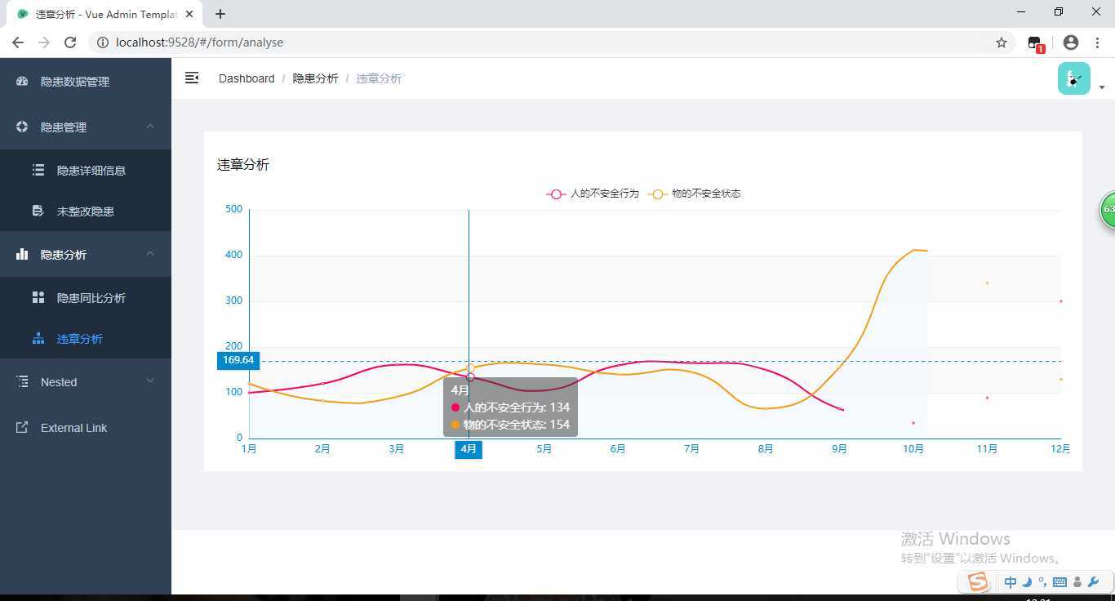Click the grid icon beside 隐患同比分析
This screenshot has height=601, width=1115.
coord(38,297)
